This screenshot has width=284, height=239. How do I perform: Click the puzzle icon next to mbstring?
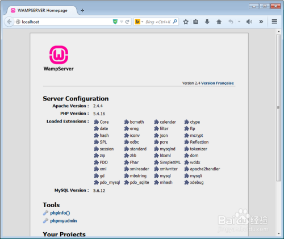click(x=127, y=176)
